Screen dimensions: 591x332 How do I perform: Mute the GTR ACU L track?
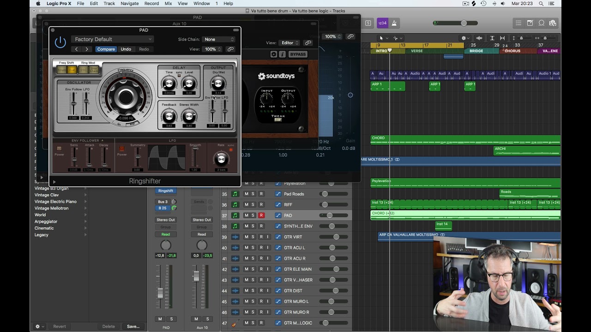click(x=246, y=248)
